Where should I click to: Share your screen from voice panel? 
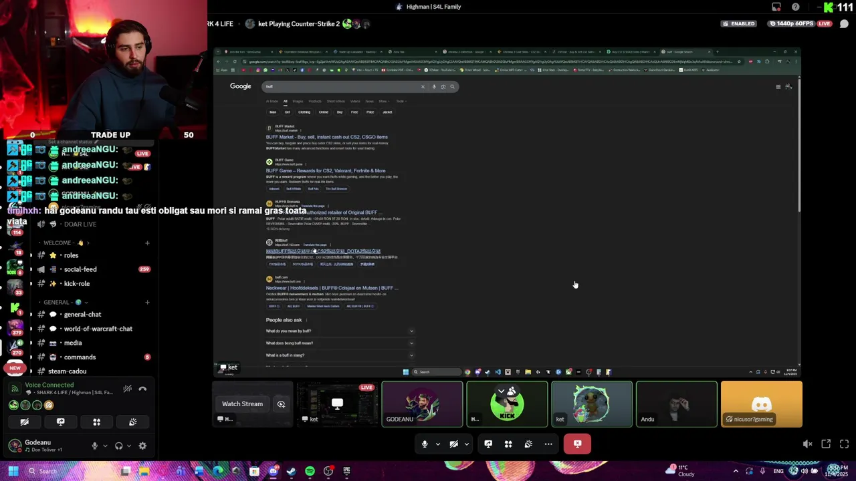60,422
